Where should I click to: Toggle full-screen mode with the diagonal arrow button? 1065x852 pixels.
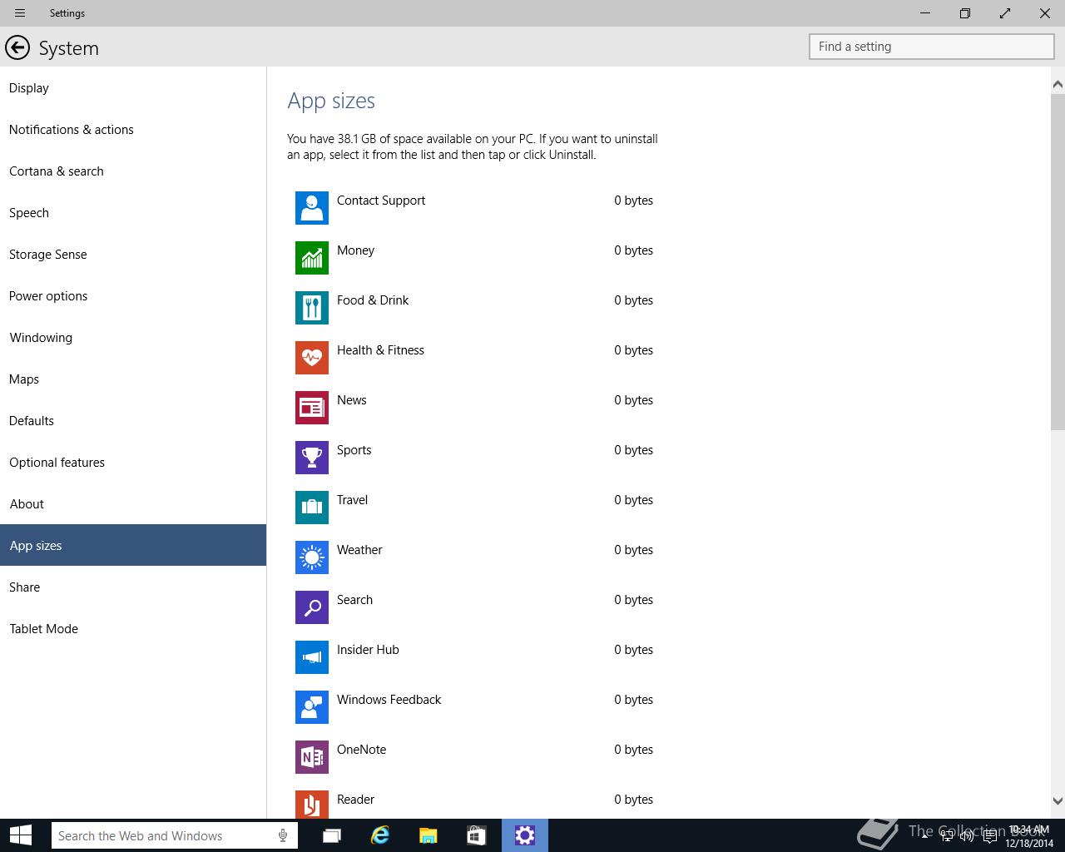(1005, 13)
